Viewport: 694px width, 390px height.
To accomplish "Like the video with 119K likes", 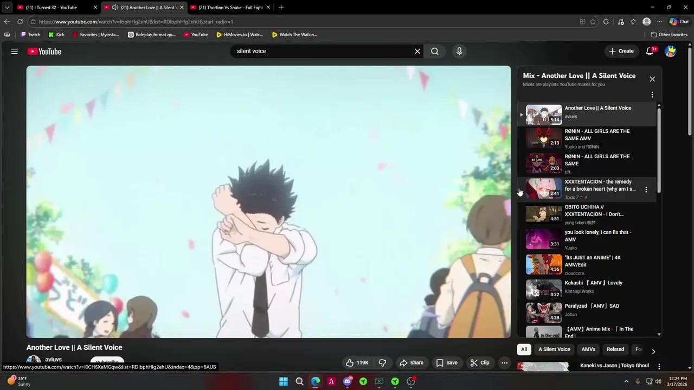I will click(357, 363).
